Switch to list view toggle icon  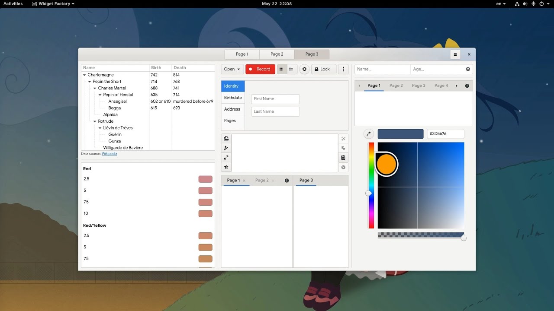pyautogui.click(x=291, y=69)
